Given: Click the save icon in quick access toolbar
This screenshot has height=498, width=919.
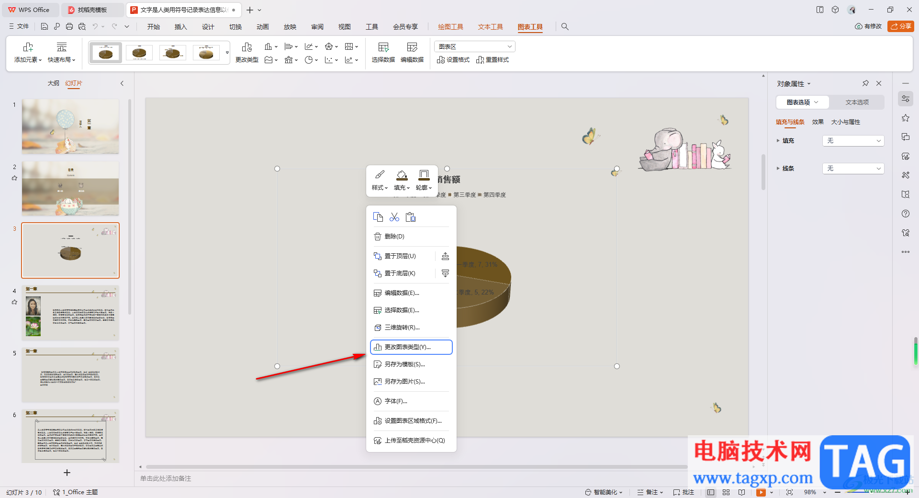Looking at the screenshot, I should point(45,27).
